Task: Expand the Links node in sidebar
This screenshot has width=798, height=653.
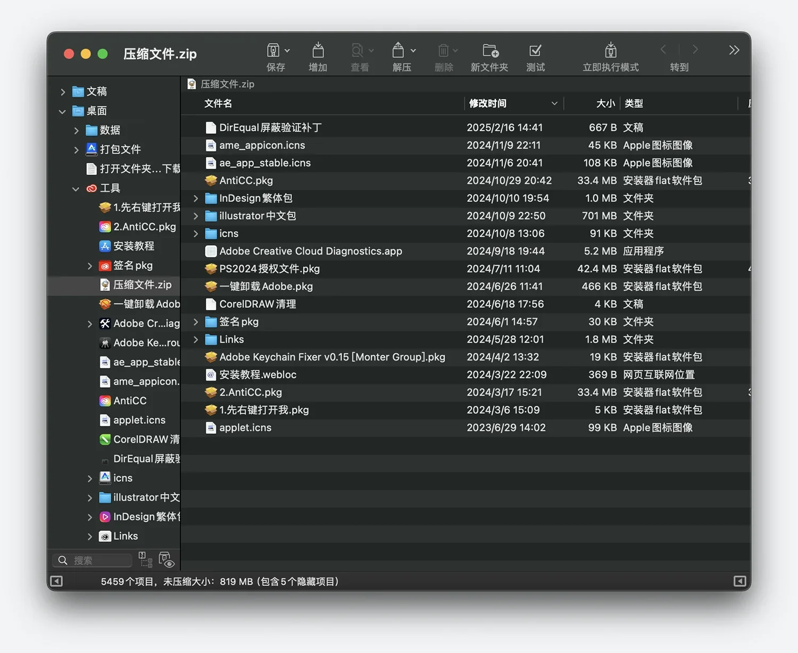Action: pos(89,537)
